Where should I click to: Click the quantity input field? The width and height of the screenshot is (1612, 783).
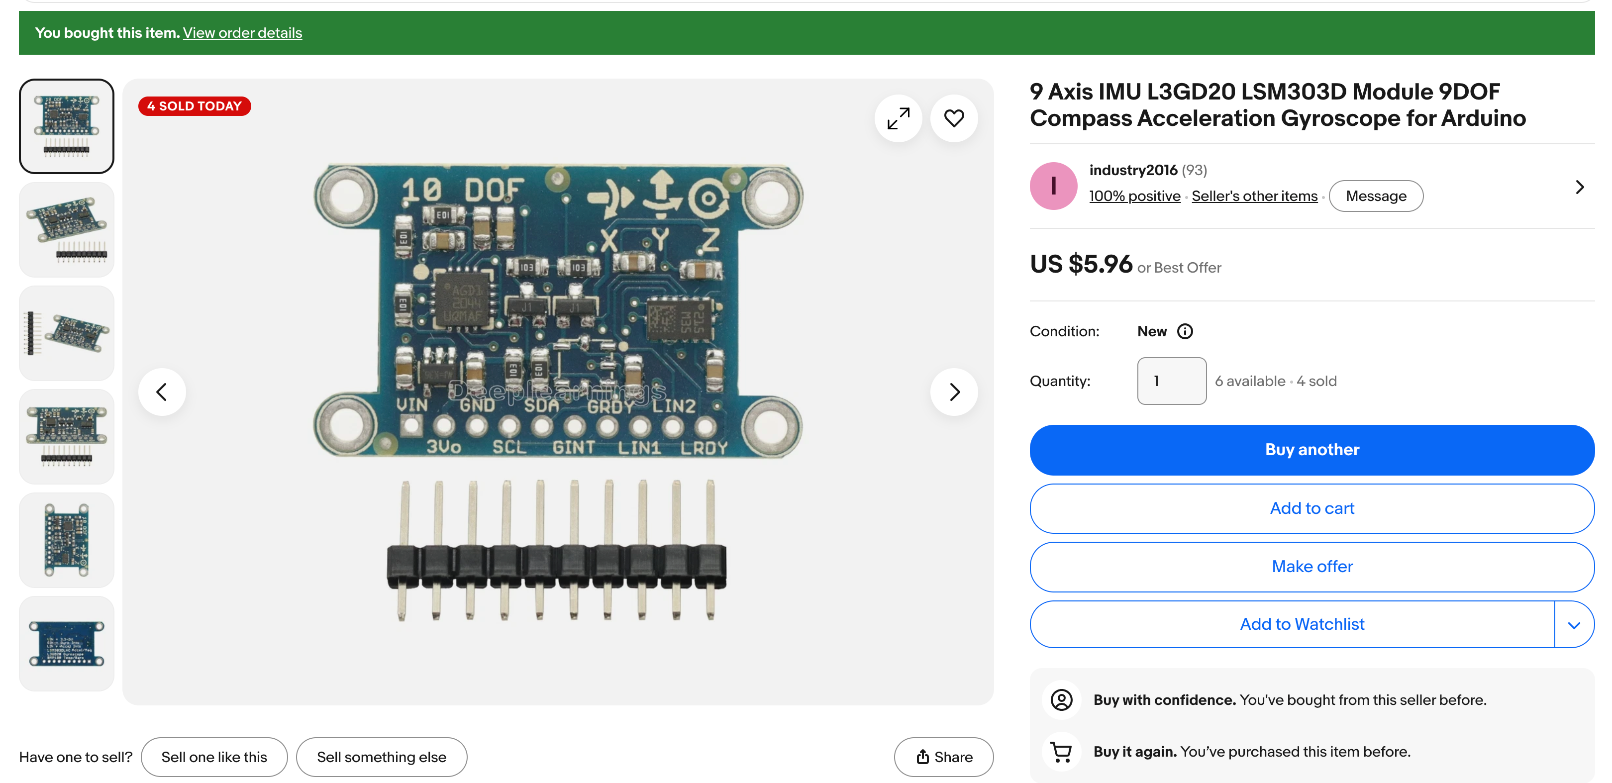1172,381
